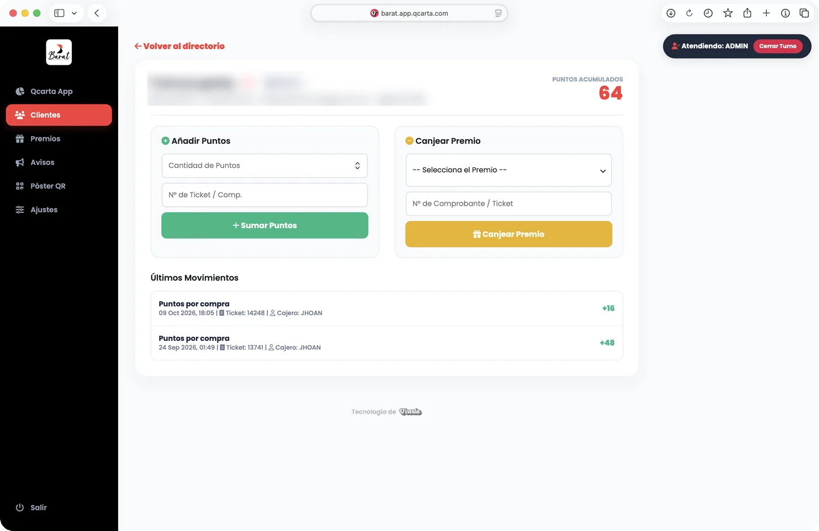The height and width of the screenshot is (531, 819).
Task: Bookmark page using the star icon
Action: 728,13
